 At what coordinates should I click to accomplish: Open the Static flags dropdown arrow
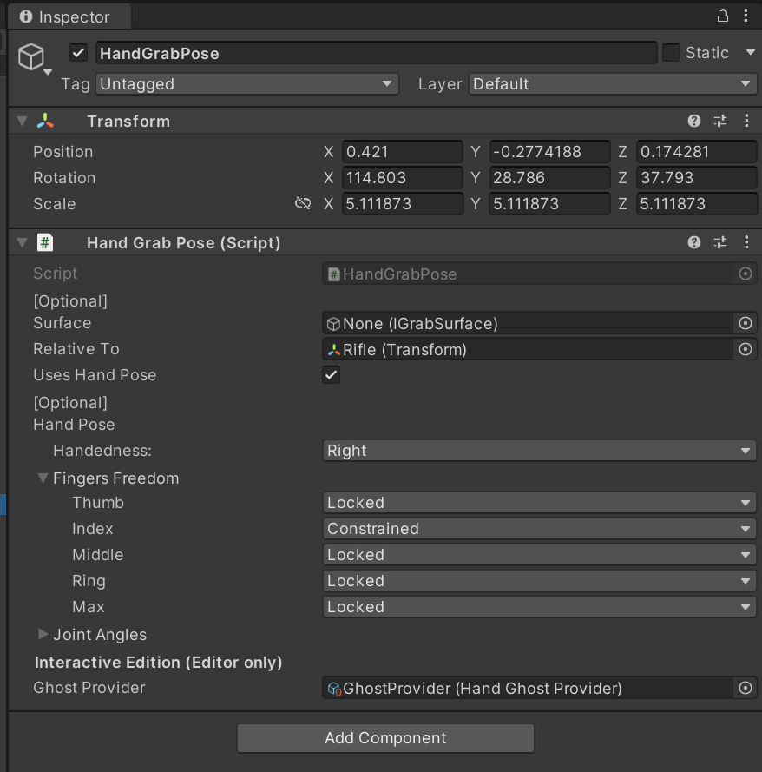(750, 53)
